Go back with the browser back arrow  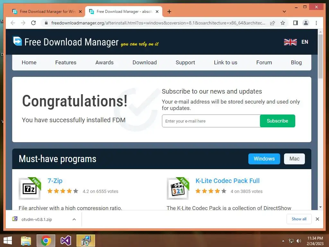point(13,23)
